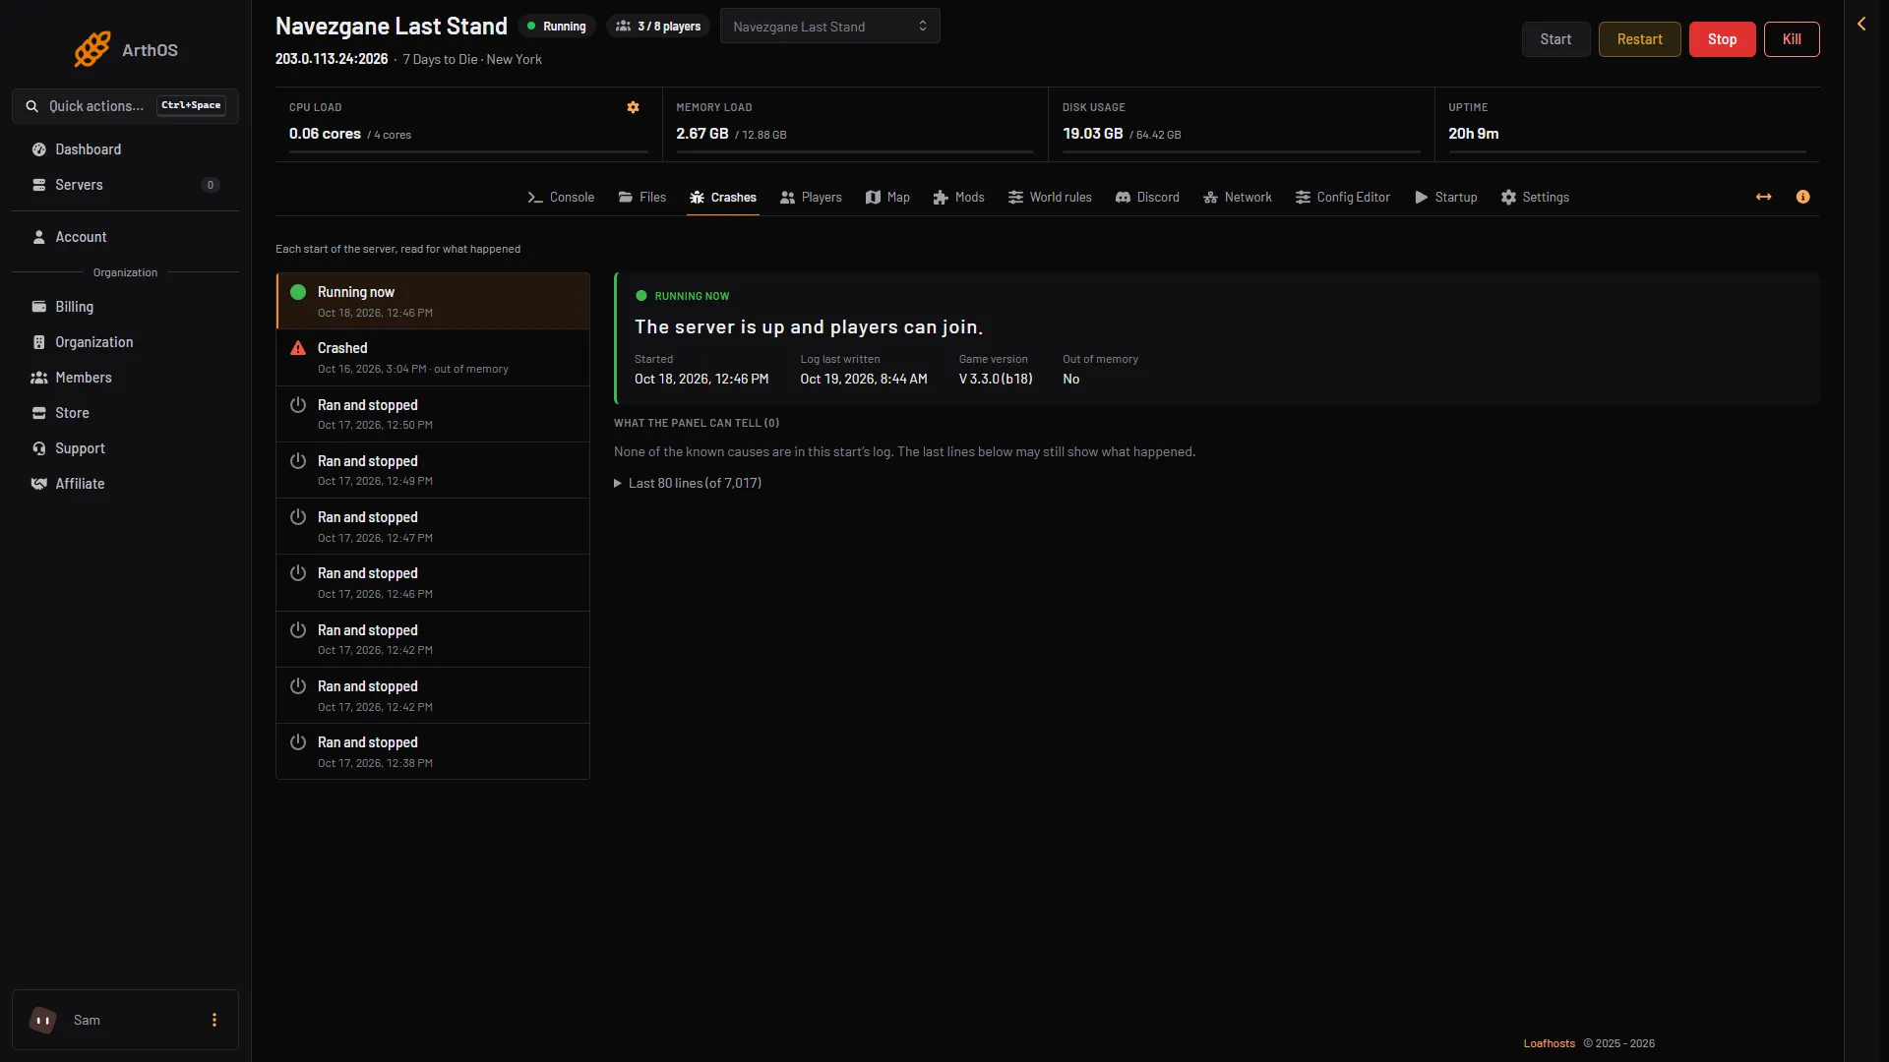Switch to the Files tab
This screenshot has height=1062, width=1889.
pyautogui.click(x=641, y=198)
